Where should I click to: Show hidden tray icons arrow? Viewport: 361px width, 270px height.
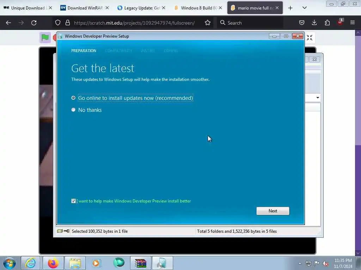tap(300, 263)
